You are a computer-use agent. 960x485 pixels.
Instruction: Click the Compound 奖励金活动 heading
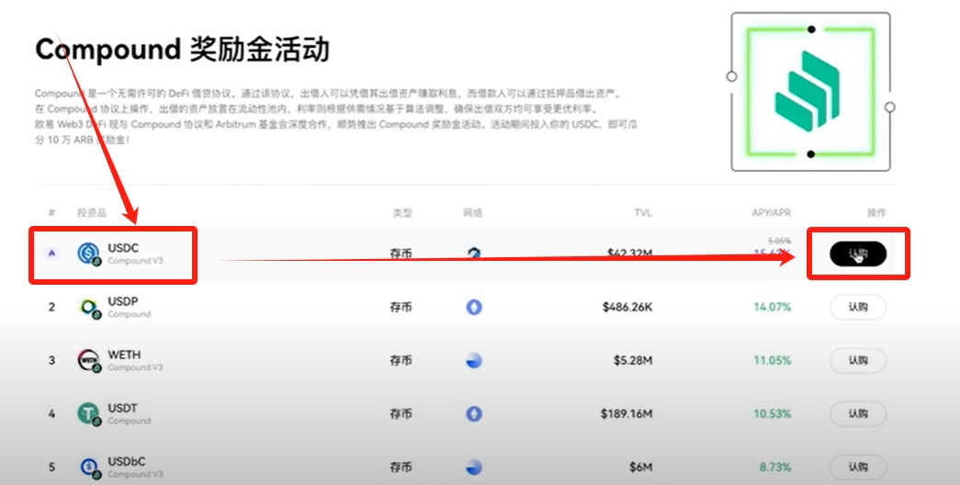[183, 50]
